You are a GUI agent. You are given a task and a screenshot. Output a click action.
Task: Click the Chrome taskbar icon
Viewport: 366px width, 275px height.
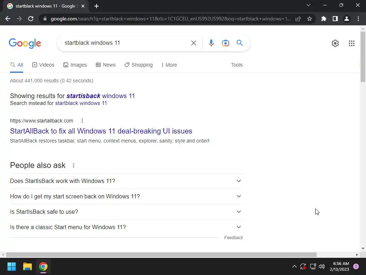pos(43,266)
